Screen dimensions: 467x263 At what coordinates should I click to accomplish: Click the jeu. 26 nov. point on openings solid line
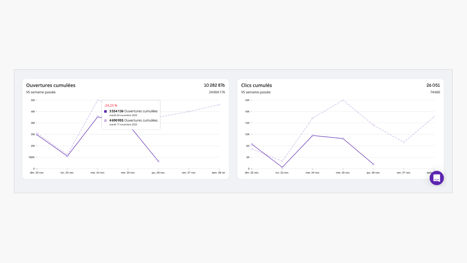[x=158, y=161]
